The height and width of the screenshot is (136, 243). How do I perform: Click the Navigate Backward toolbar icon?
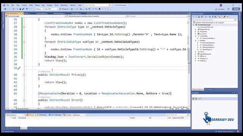click(x=5, y=9)
